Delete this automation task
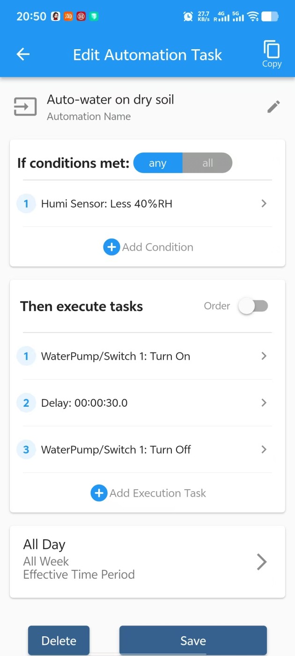 [x=59, y=641]
